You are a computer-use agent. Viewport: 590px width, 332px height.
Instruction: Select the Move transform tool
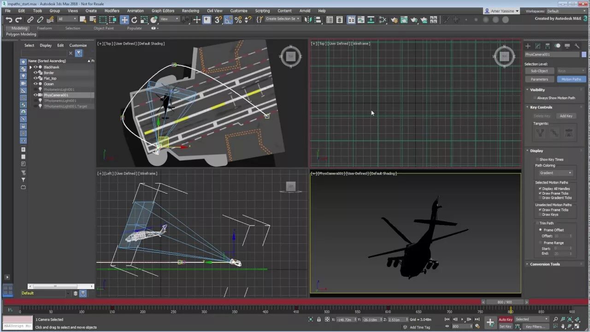coord(124,19)
